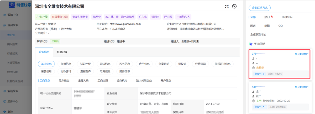Open the 资质证书信息 category
This screenshot has width=315, height=114.
[x=223, y=64]
